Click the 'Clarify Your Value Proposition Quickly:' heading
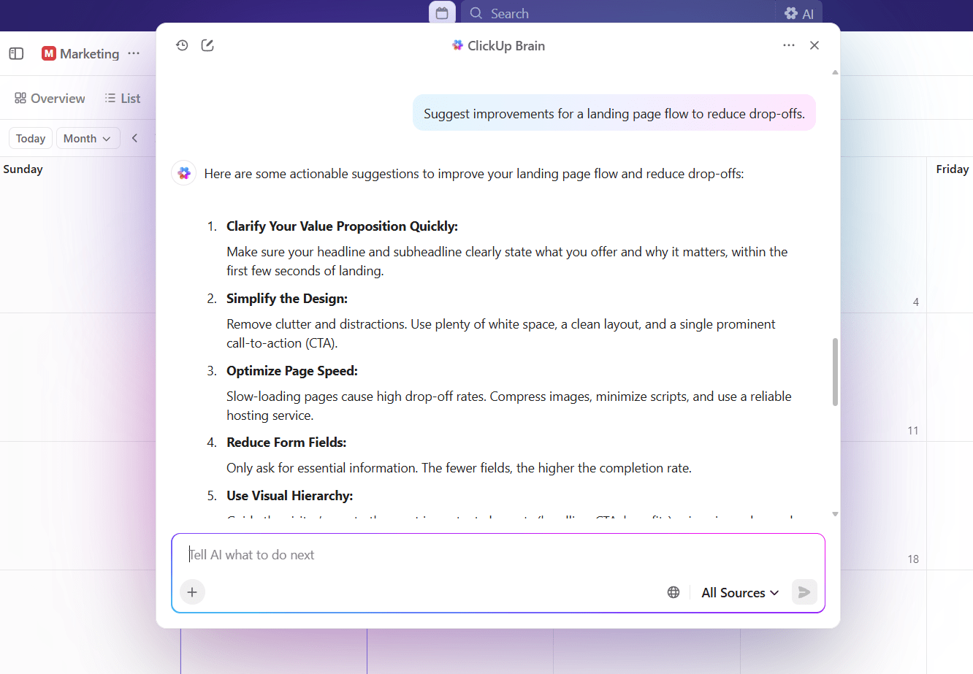Viewport: 973px width, 674px height. (342, 226)
